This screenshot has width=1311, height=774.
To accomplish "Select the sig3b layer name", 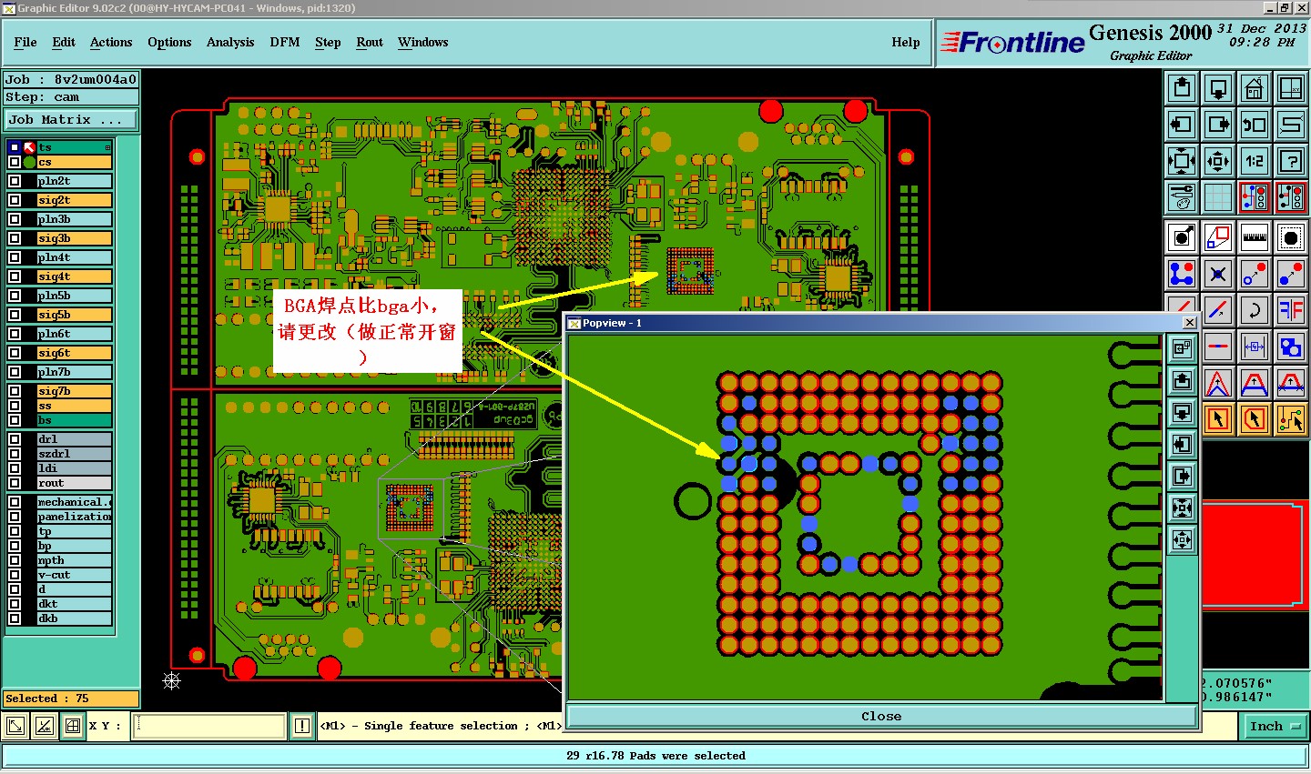I will 75,238.
